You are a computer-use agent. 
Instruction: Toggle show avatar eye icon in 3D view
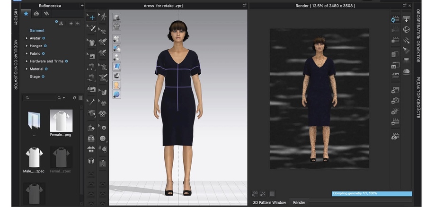(x=116, y=57)
